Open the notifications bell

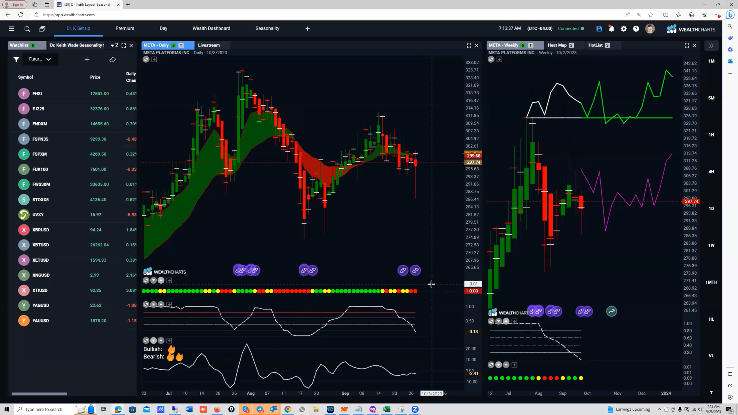611,29
